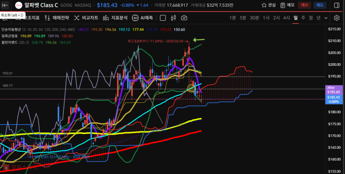This screenshot has width=345, height=174.
Task: Click the 189.77 horizontal line label
Action: coord(8,86)
